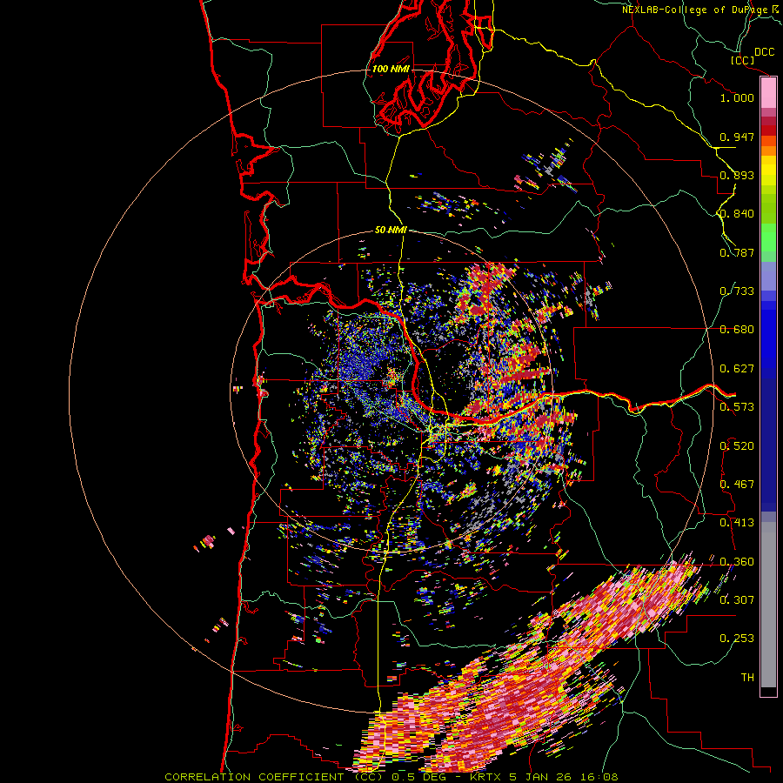Click the [CC] units label

(742, 60)
